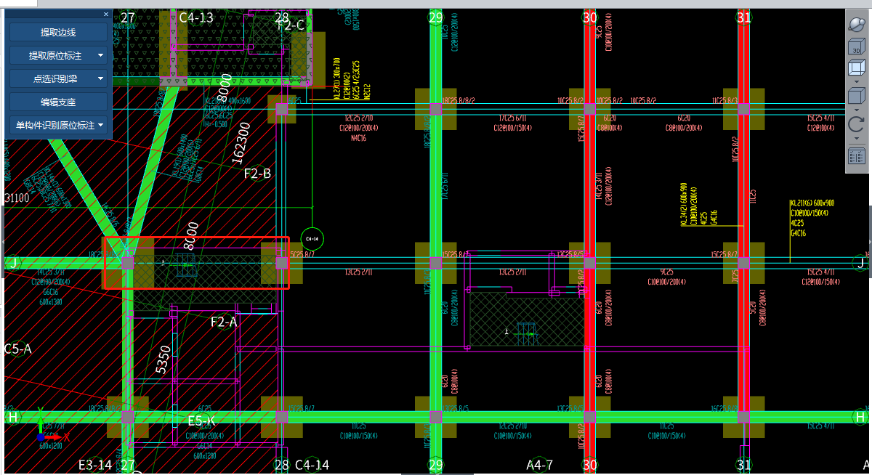Select the wireframe cube display icon

pos(857,68)
